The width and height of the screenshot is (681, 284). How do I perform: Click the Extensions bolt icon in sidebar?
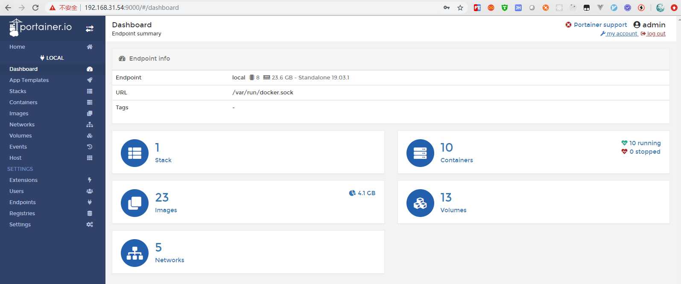tap(90, 180)
